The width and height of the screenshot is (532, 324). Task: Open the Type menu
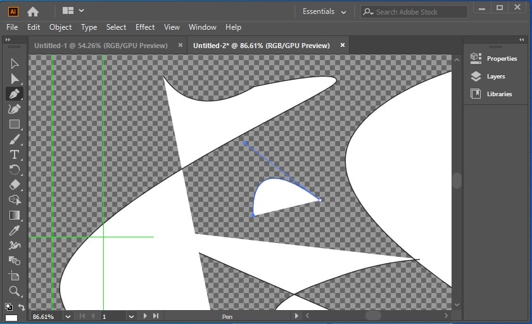89,27
